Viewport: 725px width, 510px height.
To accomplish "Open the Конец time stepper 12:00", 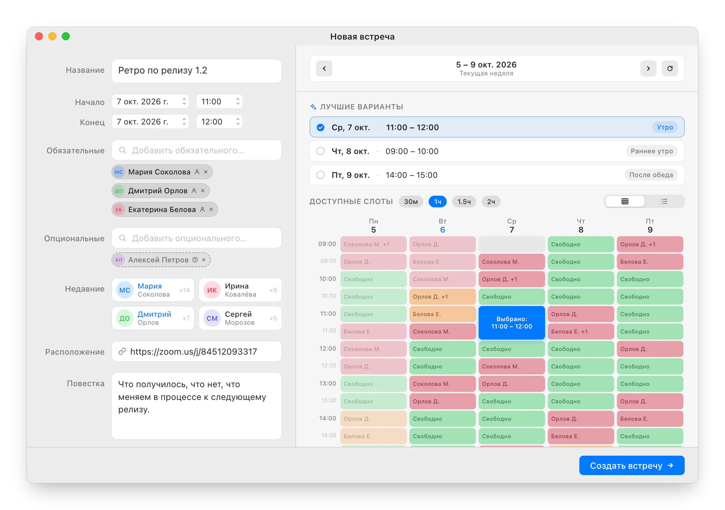I will pyautogui.click(x=238, y=121).
